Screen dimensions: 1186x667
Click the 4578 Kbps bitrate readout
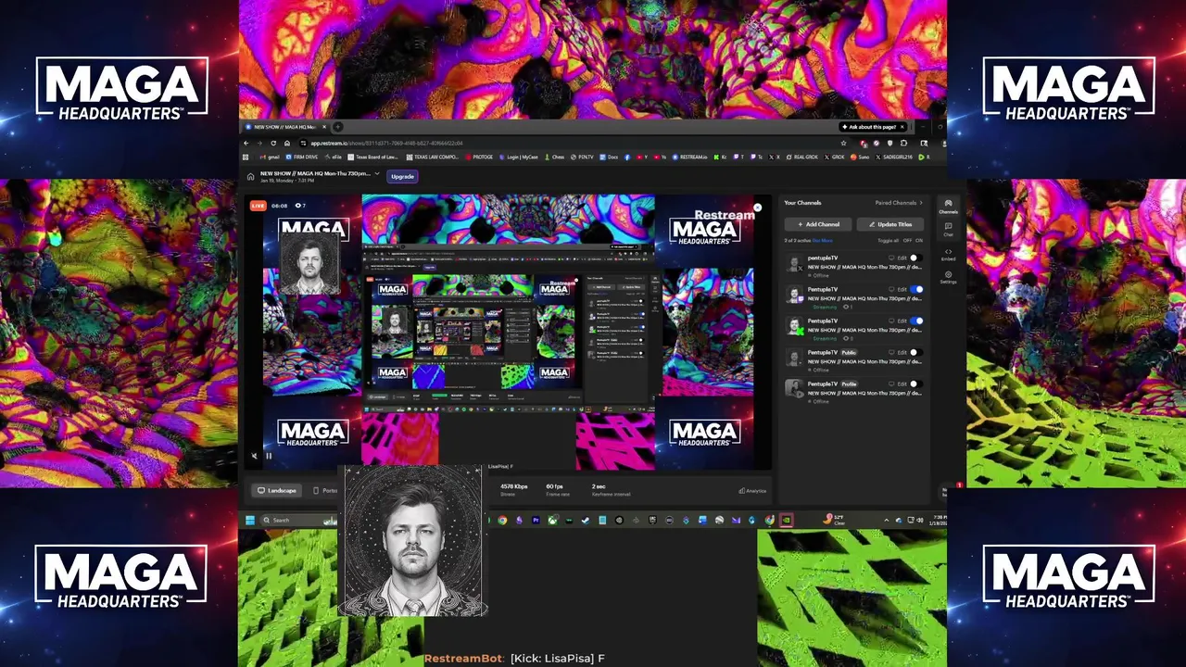point(513,486)
